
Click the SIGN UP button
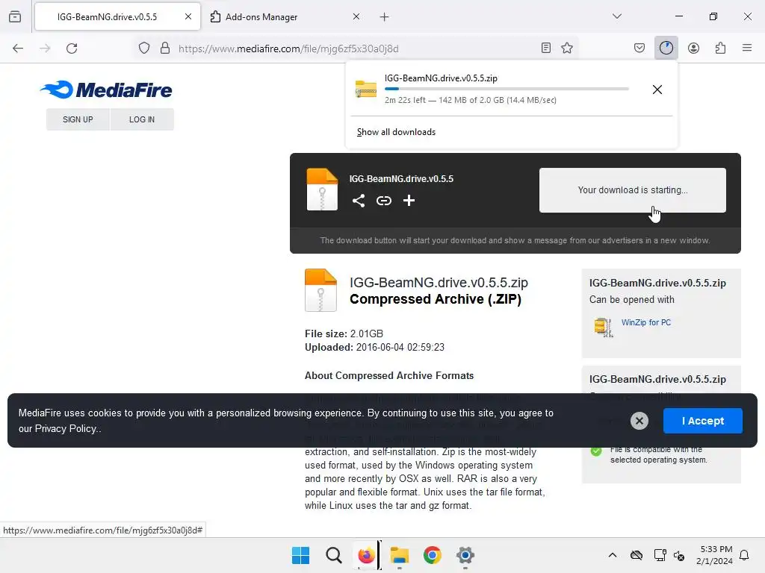coord(78,119)
